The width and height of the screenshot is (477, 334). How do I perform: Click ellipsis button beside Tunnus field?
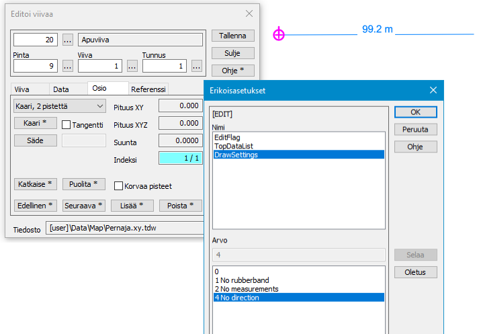196,66
